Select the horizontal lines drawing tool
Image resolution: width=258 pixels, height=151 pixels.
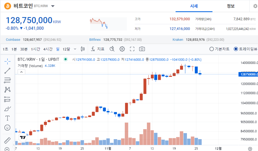(x=7, y=80)
